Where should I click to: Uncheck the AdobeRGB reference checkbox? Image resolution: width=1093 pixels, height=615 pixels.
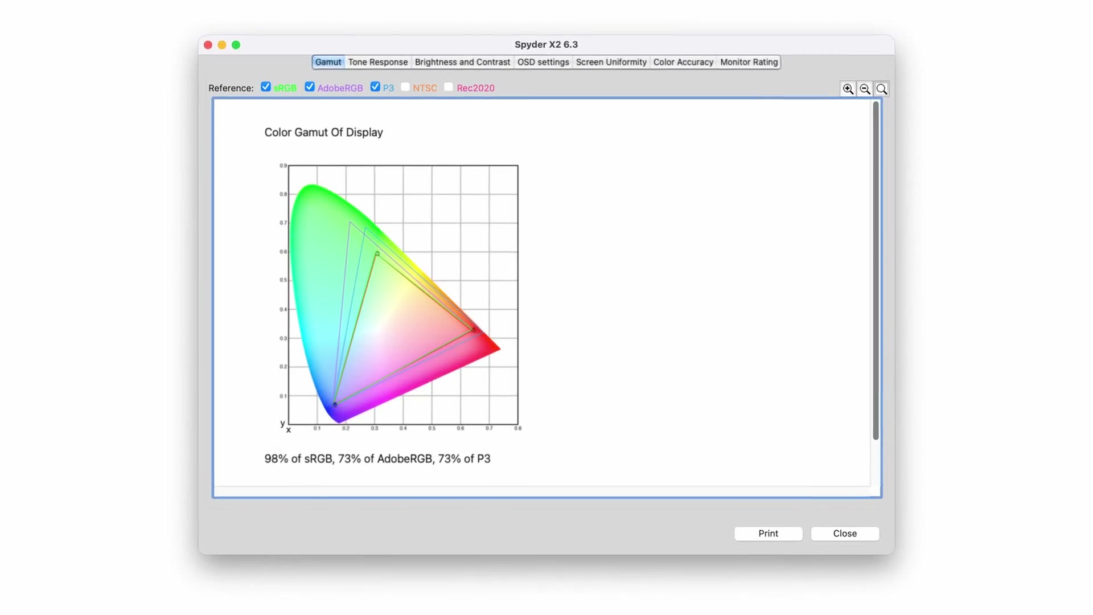(x=310, y=87)
